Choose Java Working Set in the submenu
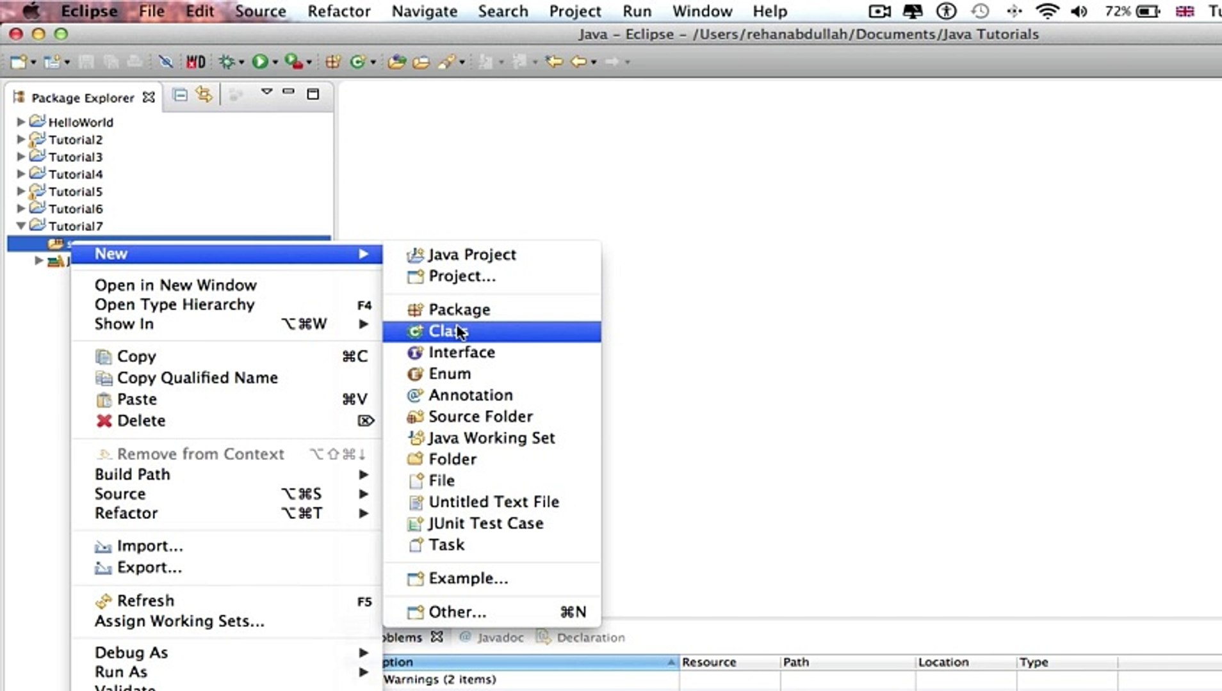Image resolution: width=1222 pixels, height=691 pixels. [x=491, y=438]
